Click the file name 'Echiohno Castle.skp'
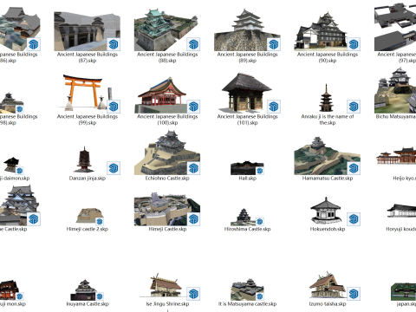This screenshot has height=312, width=416. pos(167,179)
